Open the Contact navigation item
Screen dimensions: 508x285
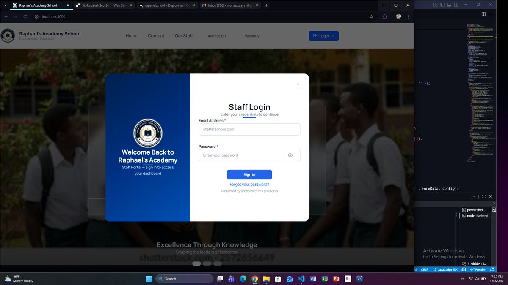pyautogui.click(x=156, y=36)
